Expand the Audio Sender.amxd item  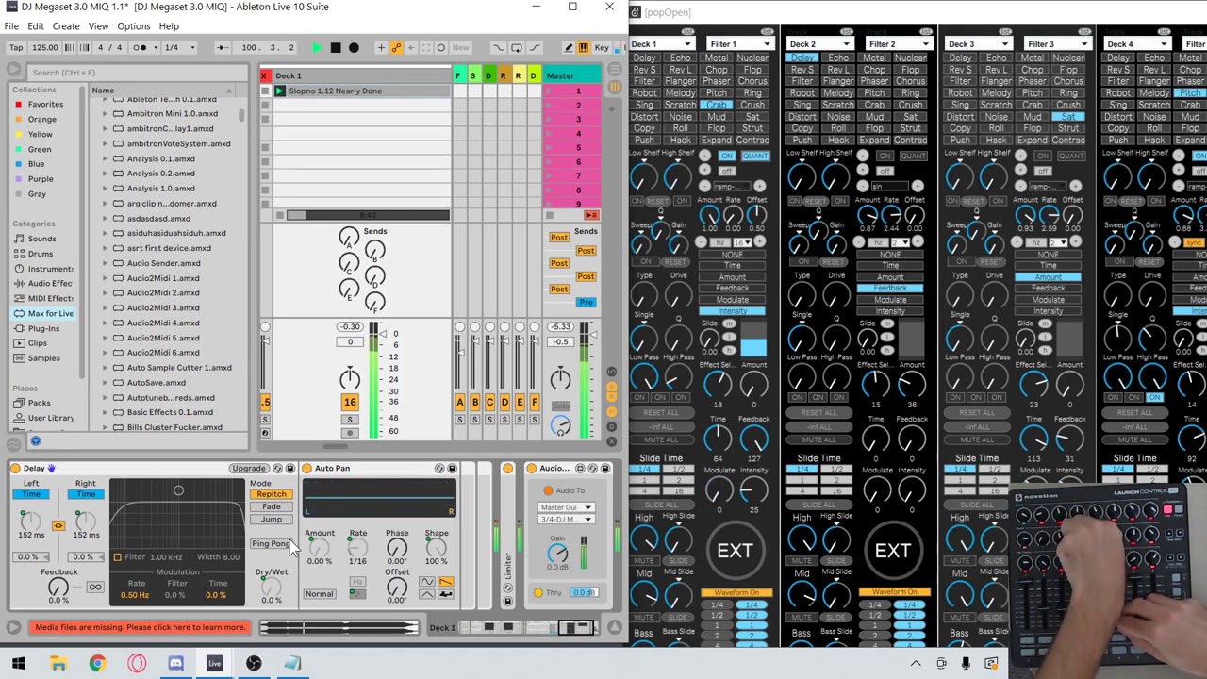[x=106, y=263]
